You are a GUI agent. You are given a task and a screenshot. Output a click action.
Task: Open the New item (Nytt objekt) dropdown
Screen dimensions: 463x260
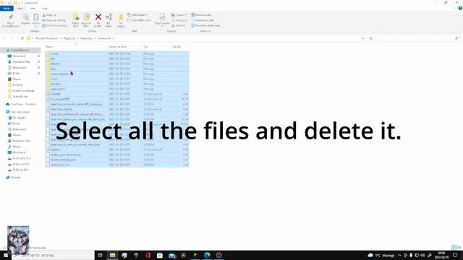(x=137, y=14)
